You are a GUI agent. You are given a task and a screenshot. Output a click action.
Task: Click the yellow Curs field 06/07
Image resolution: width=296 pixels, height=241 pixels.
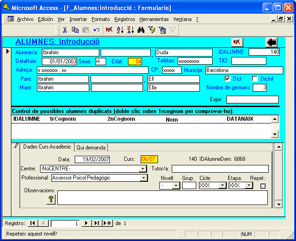pyautogui.click(x=149, y=159)
